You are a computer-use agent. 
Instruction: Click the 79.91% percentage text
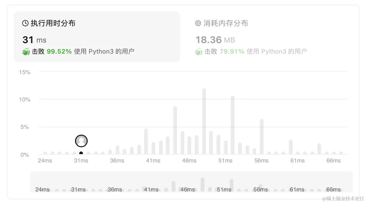point(232,52)
